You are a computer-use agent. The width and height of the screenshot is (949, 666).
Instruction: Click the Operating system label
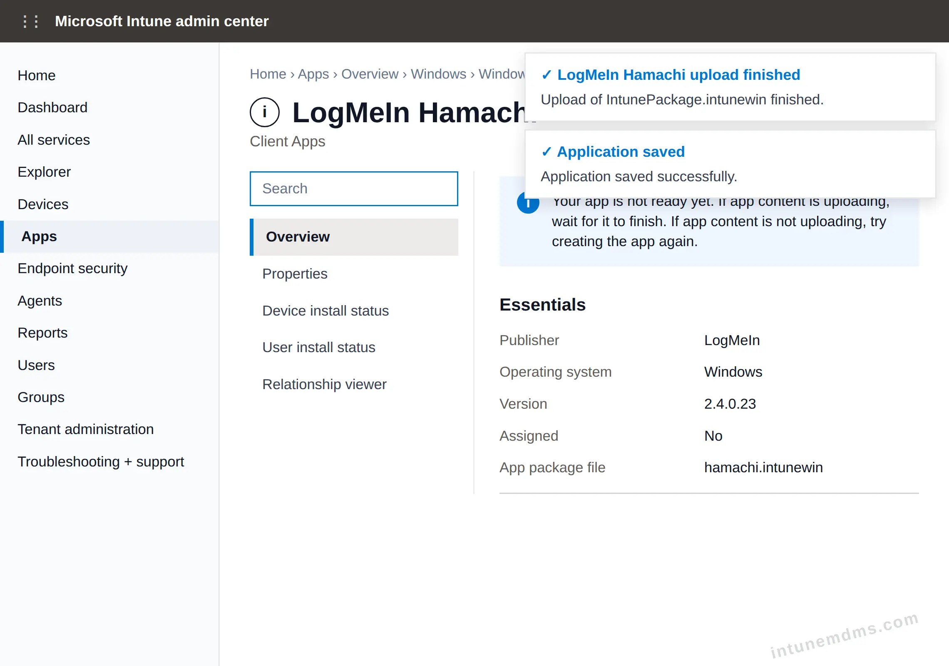point(555,372)
